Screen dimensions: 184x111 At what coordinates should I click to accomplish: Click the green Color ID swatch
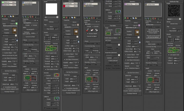(16, 24)
